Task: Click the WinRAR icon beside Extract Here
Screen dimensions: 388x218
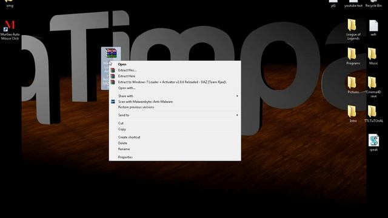Action: pyautogui.click(x=113, y=76)
